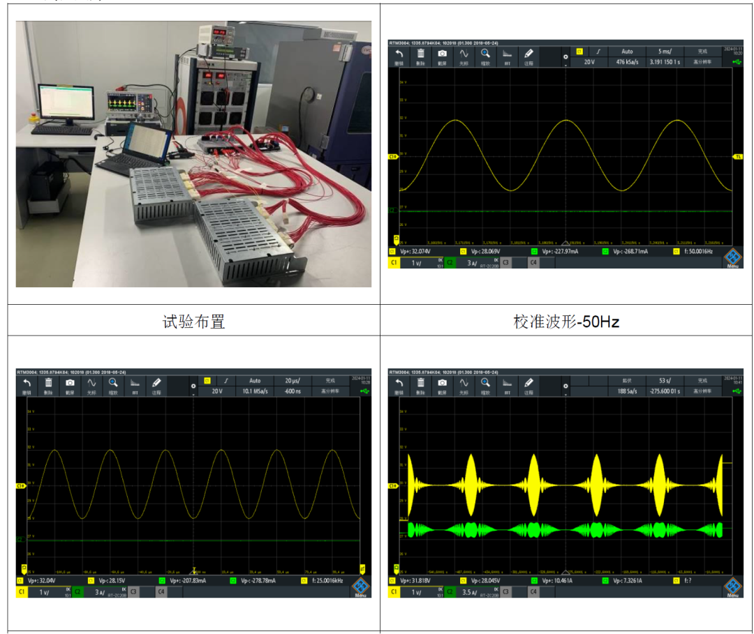Enable channel C3 in the 53 s/ scope
Image resolution: width=754 pixels, height=634 pixels.
click(x=504, y=592)
